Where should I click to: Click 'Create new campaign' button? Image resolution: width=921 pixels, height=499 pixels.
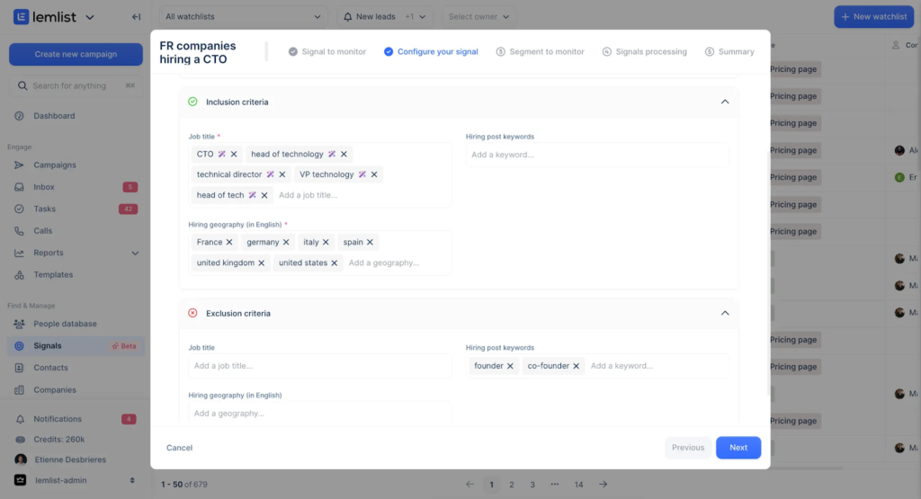(76, 54)
